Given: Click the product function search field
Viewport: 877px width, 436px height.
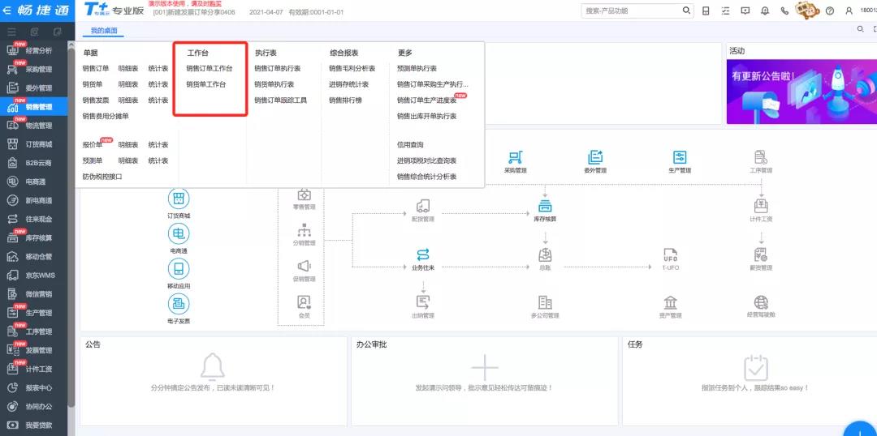Looking at the screenshot, I should (x=631, y=11).
